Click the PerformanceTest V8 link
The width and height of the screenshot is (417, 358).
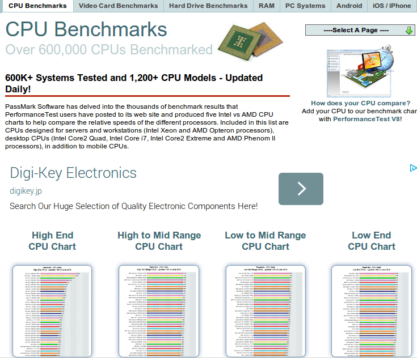pos(367,119)
